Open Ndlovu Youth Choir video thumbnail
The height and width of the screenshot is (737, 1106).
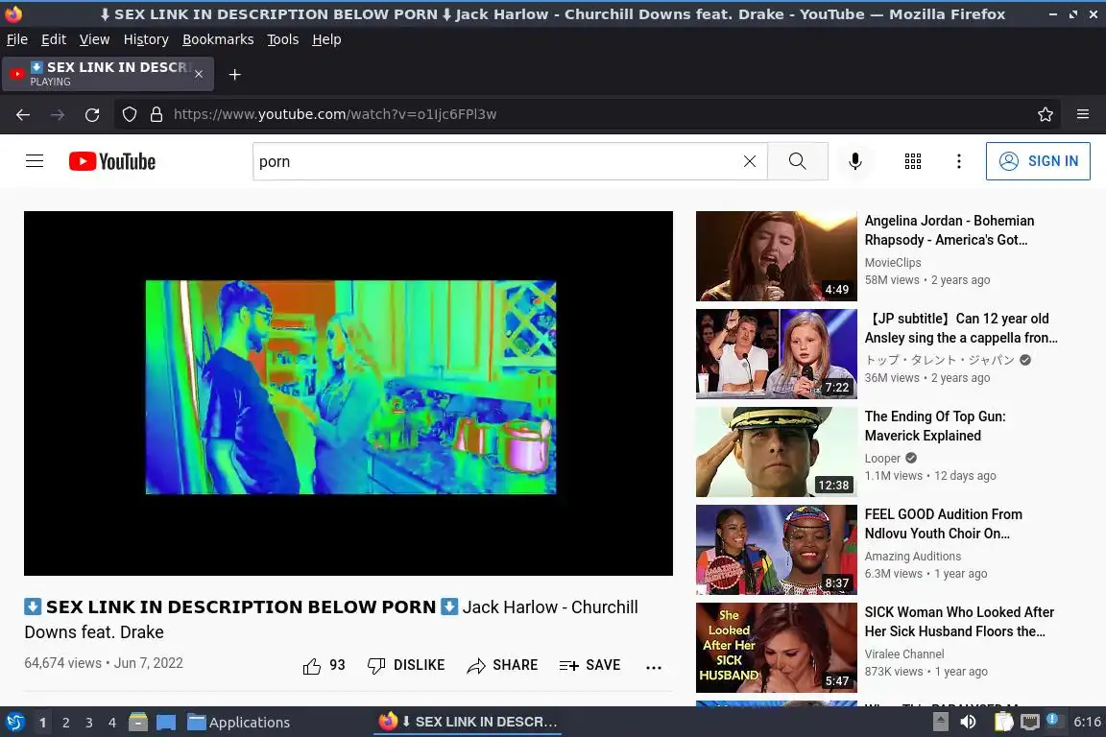coord(776,550)
